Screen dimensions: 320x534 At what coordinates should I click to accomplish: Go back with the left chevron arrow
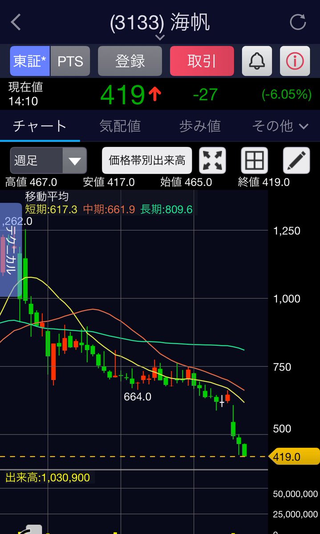click(16, 22)
